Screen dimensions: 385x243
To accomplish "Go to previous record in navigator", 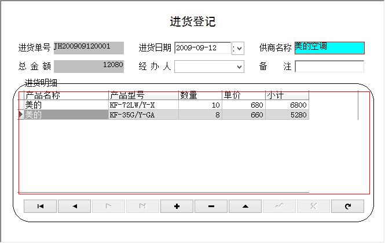I will [x=75, y=206].
